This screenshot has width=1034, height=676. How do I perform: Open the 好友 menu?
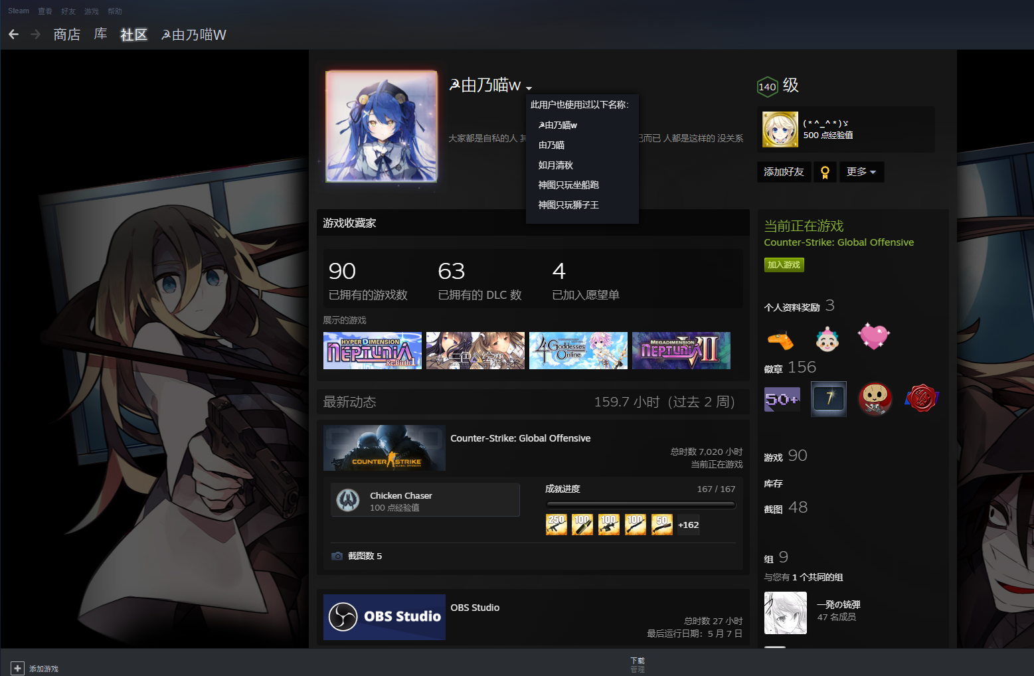pyautogui.click(x=68, y=11)
